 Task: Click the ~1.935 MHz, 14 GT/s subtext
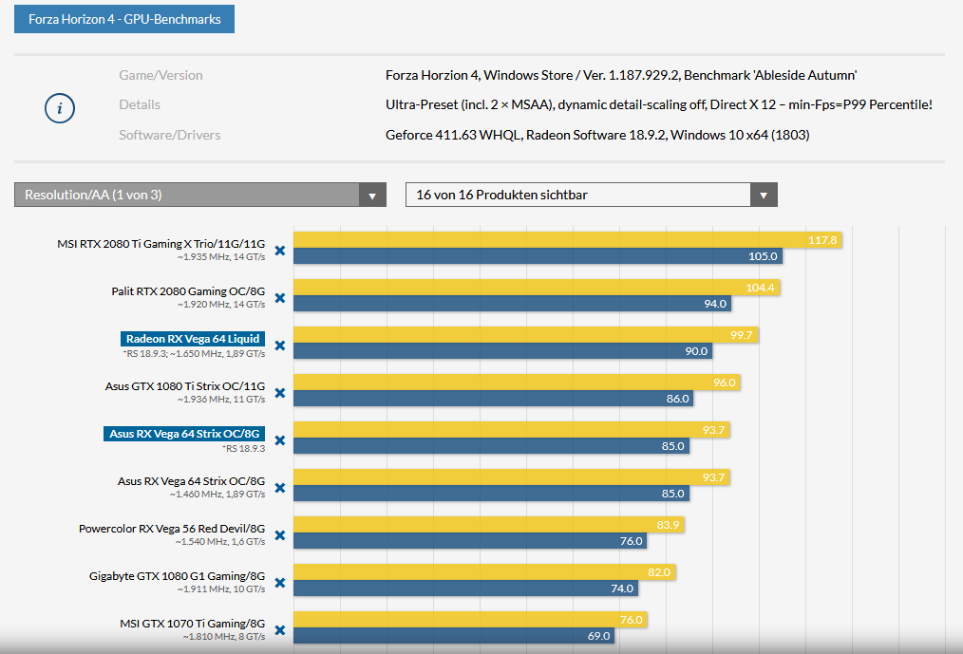point(221,256)
